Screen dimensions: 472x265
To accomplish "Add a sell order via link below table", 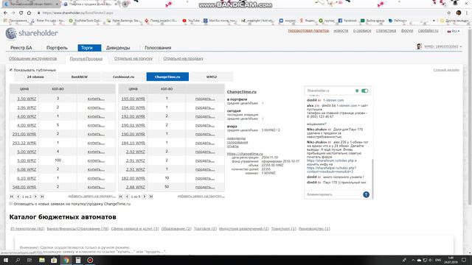I will click(91, 196).
